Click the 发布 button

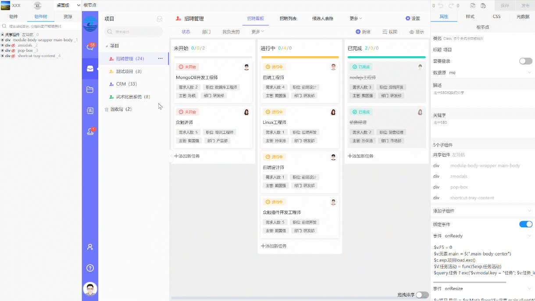[525, 6]
